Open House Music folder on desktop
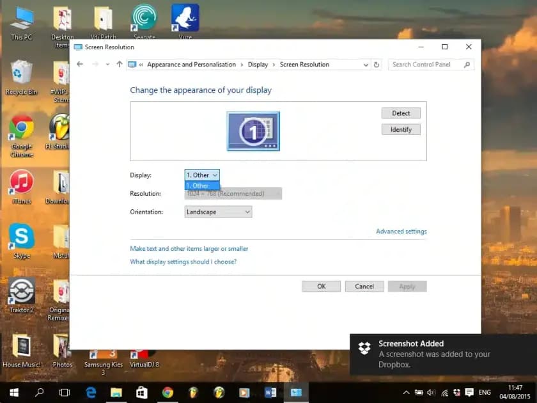 point(22,351)
